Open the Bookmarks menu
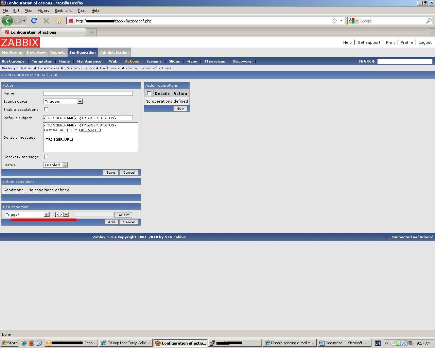Screen dimensions: 435x348 pyautogui.click(x=63, y=11)
